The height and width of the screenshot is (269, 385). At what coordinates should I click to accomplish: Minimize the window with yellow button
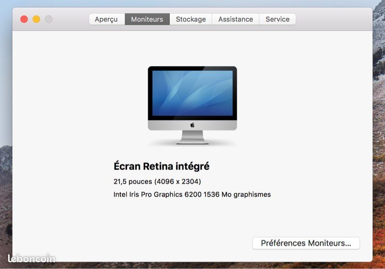coord(37,19)
